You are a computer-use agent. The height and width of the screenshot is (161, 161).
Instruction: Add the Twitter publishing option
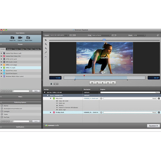pos(2,114)
